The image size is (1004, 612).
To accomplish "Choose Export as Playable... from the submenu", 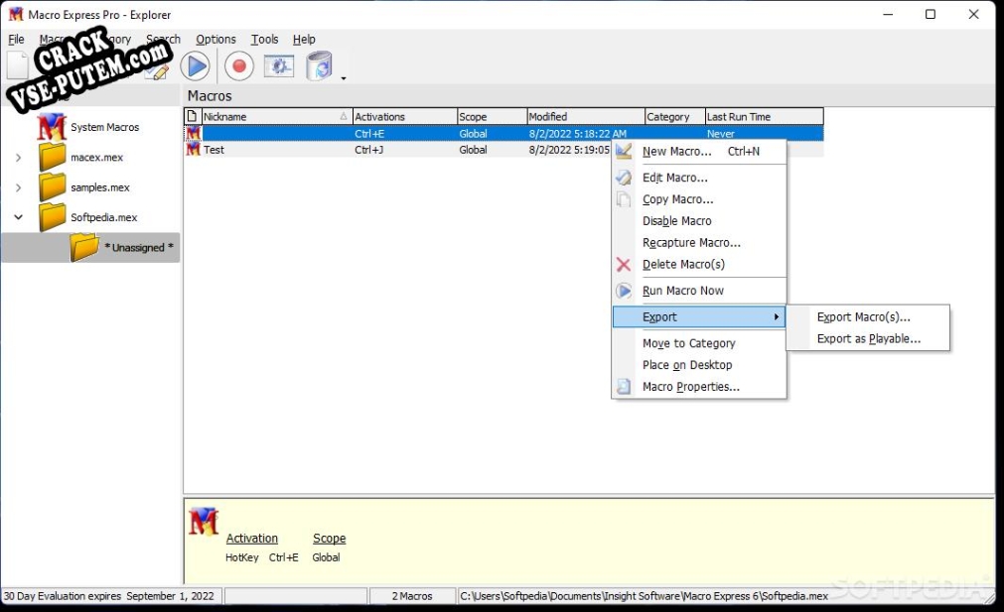I will (x=868, y=339).
